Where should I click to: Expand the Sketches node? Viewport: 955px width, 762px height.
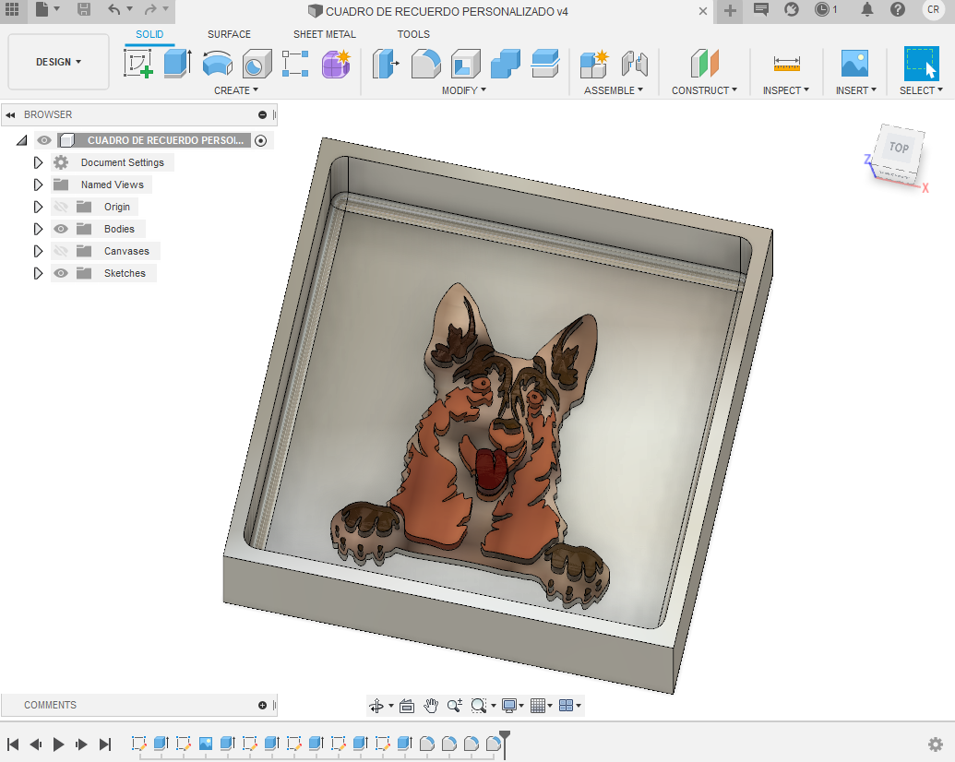(x=38, y=273)
